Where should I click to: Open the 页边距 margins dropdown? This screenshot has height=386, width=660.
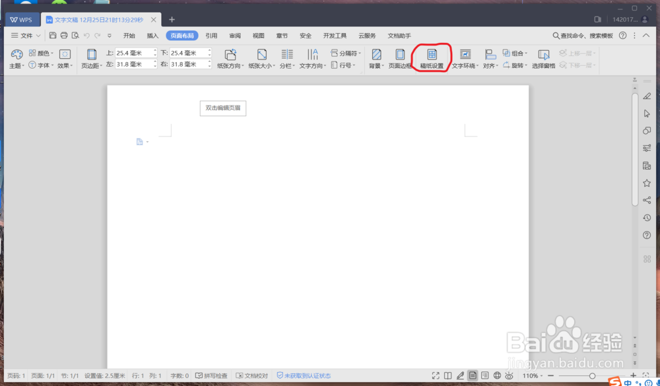pyautogui.click(x=92, y=66)
